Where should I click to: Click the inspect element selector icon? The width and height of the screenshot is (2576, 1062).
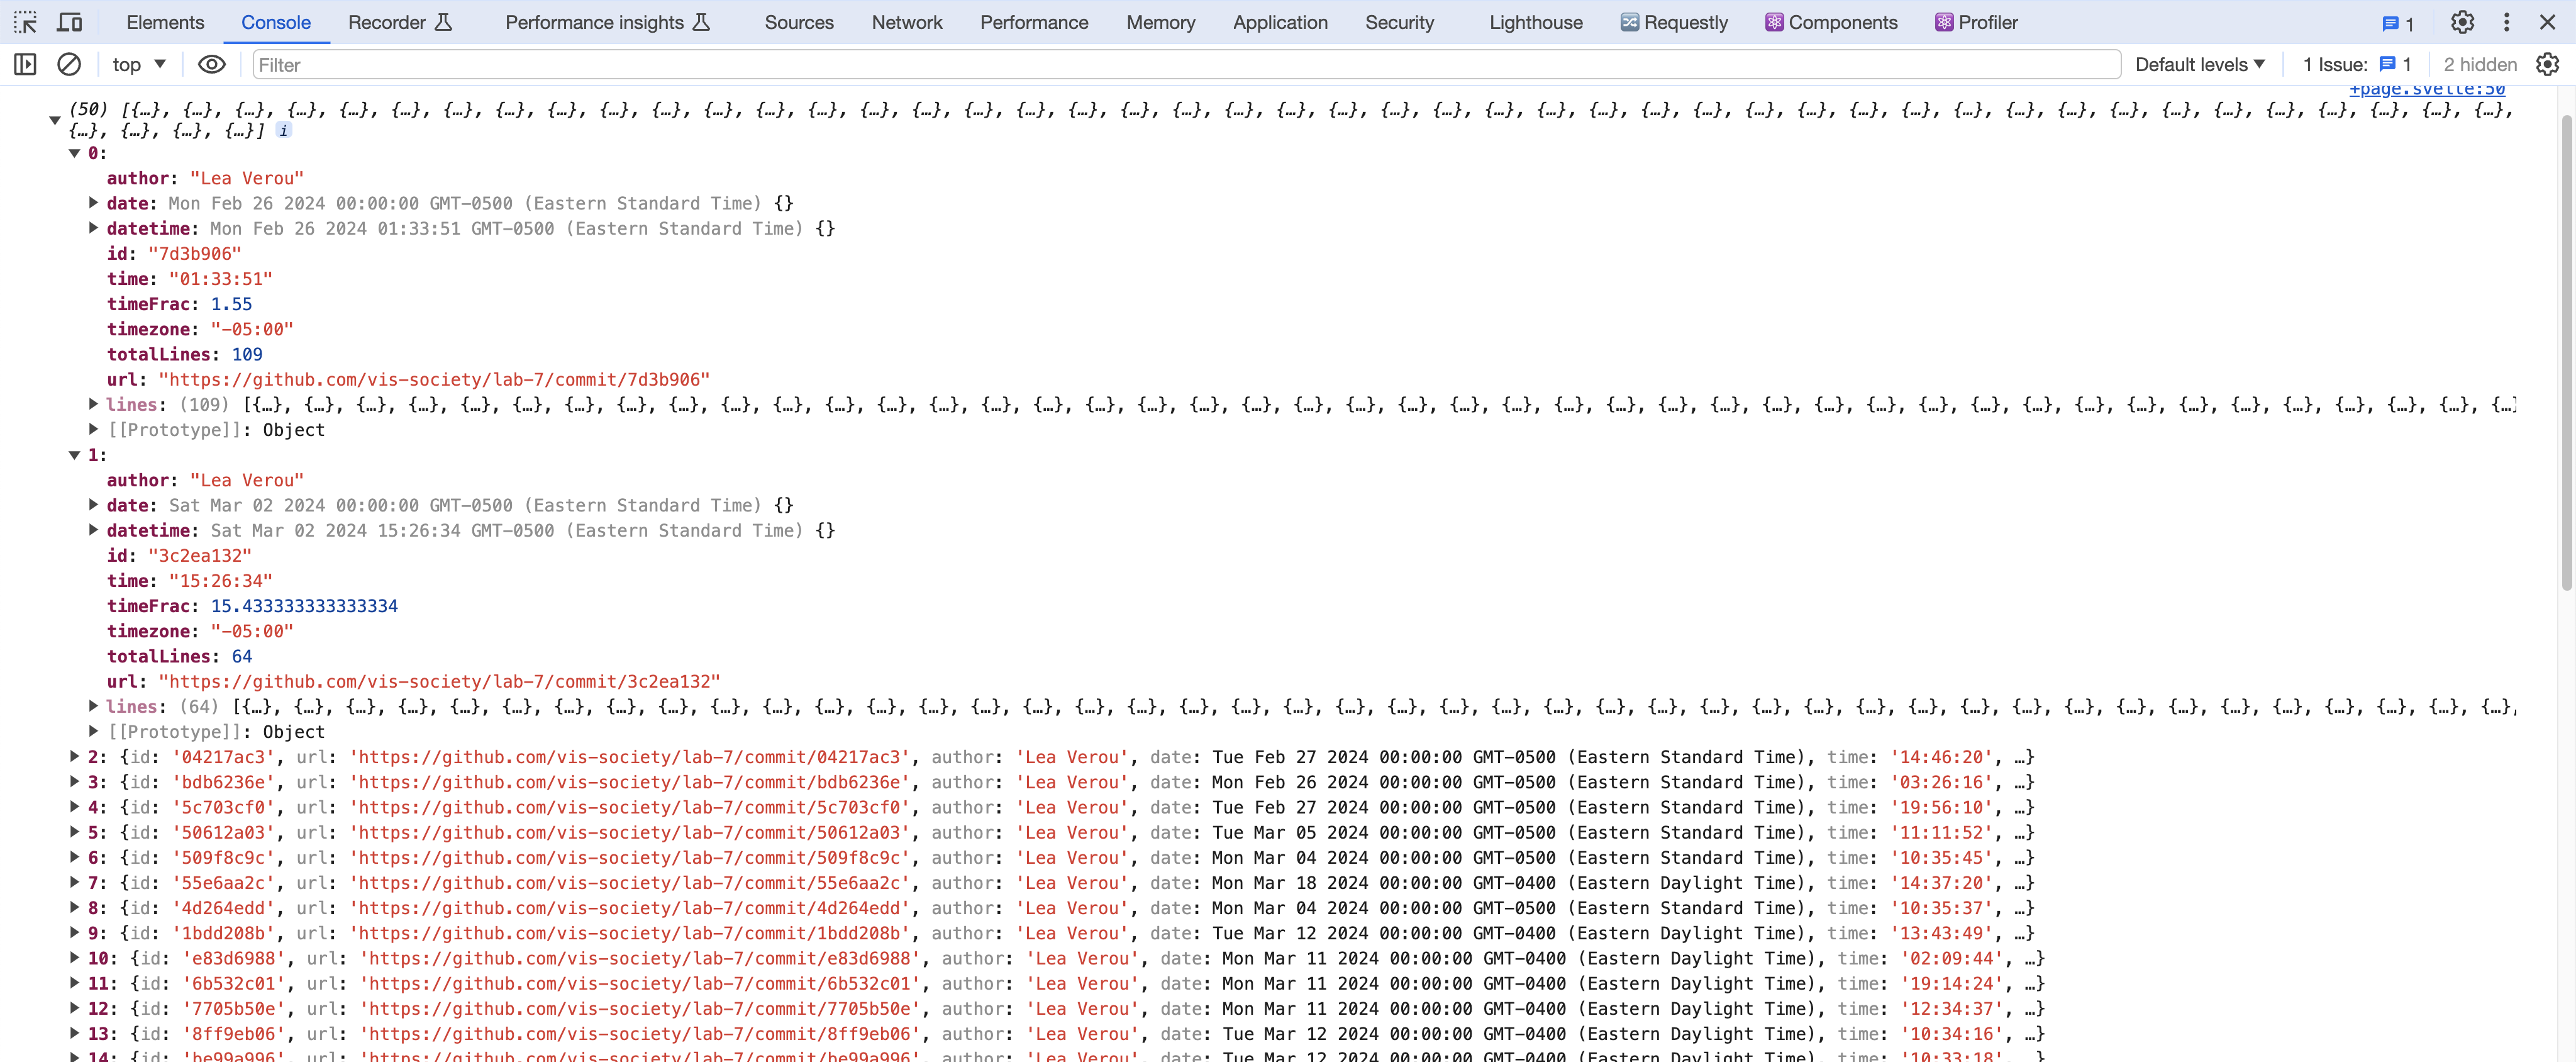(x=25, y=22)
